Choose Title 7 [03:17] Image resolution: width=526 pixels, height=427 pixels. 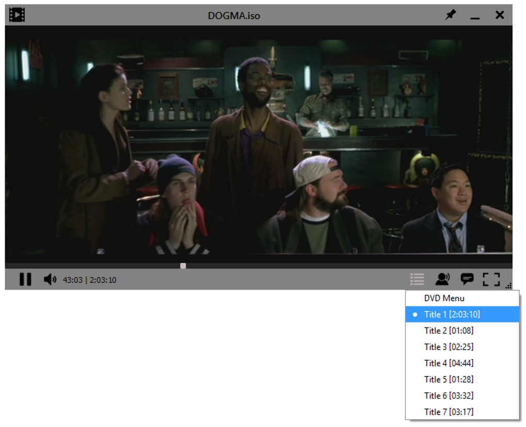click(462, 412)
